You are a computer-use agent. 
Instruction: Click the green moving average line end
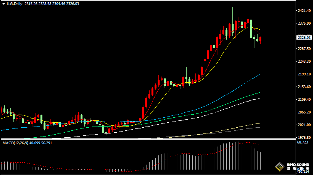[x=259, y=92]
